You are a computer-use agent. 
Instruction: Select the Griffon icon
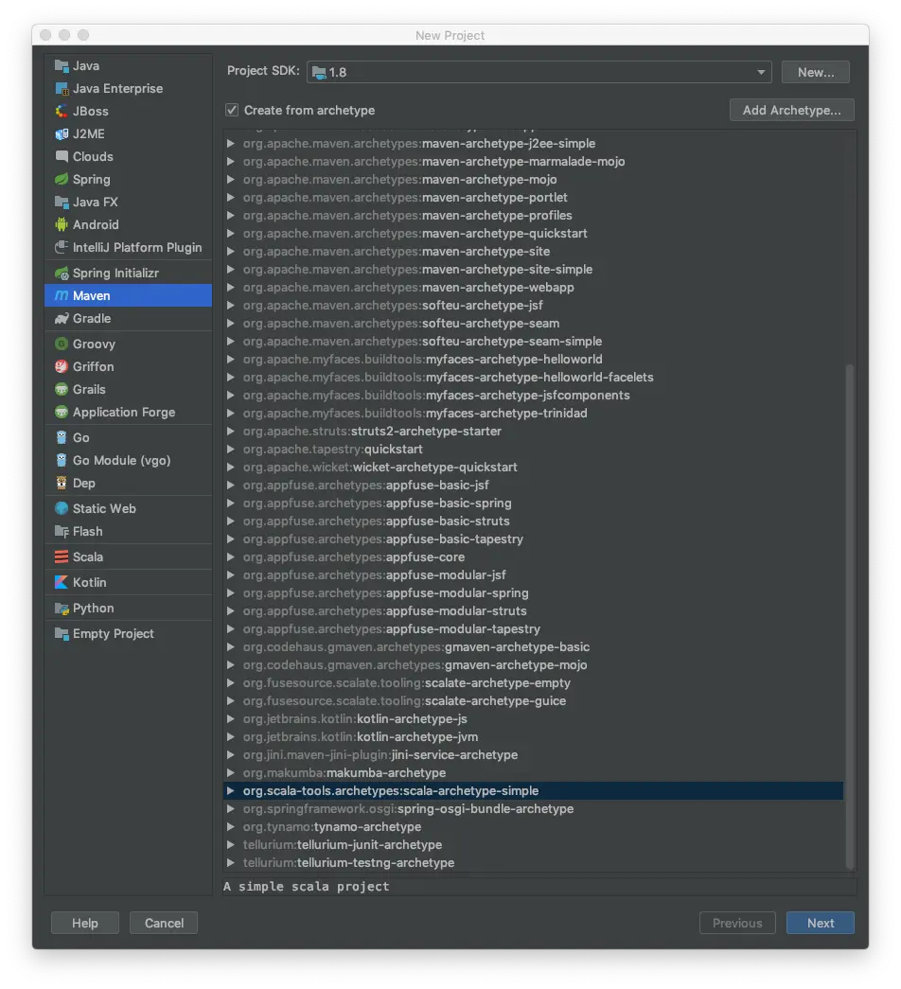click(x=62, y=366)
